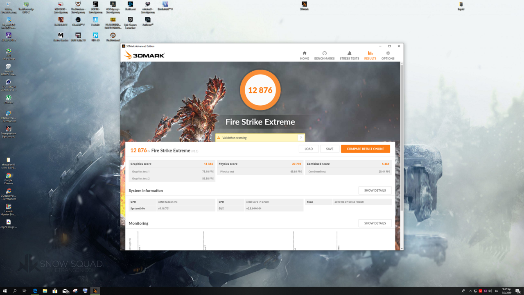Click the Physics test FPS row
The height and width of the screenshot is (295, 524).
(260, 172)
